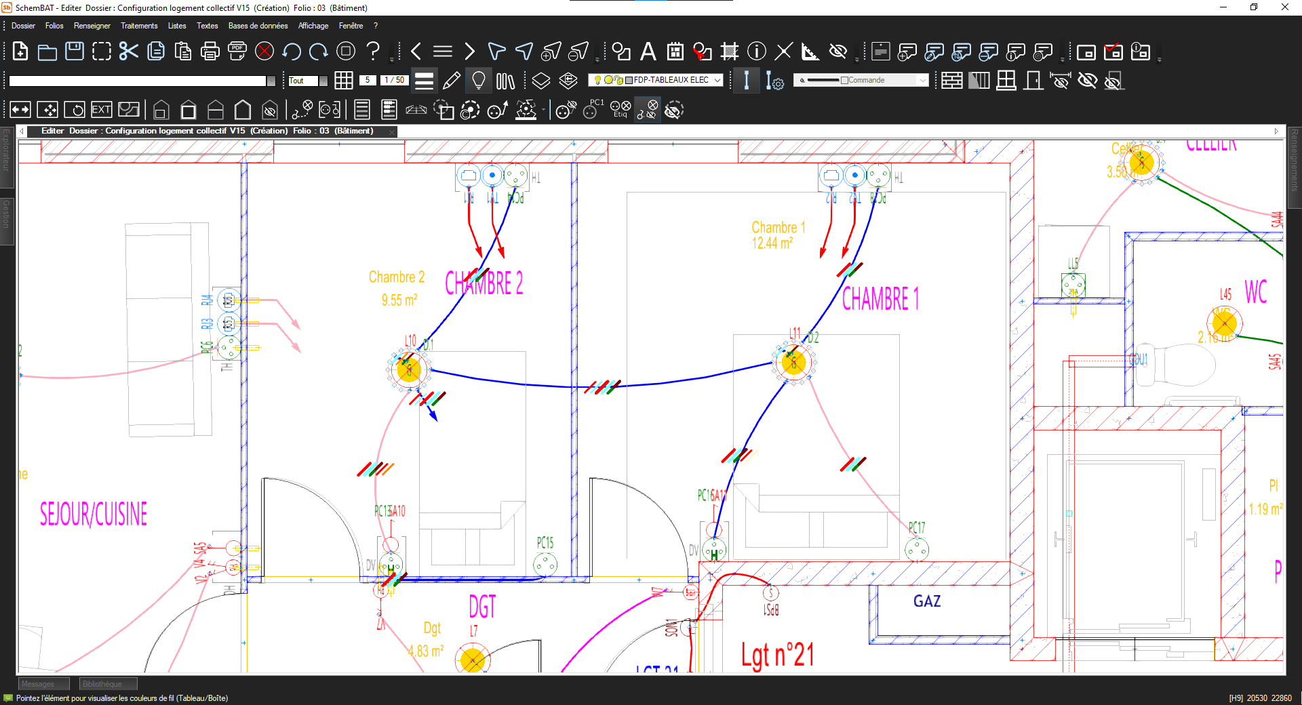Toggle the light bulb highlight button
The height and width of the screenshot is (705, 1302).
479,81
